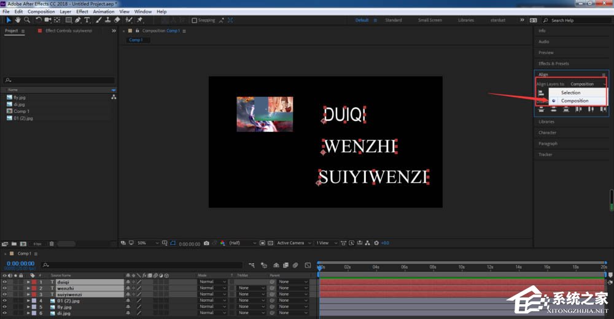The height and width of the screenshot is (319, 614).
Task: Switch to the Standard workspace
Action: pyautogui.click(x=393, y=20)
